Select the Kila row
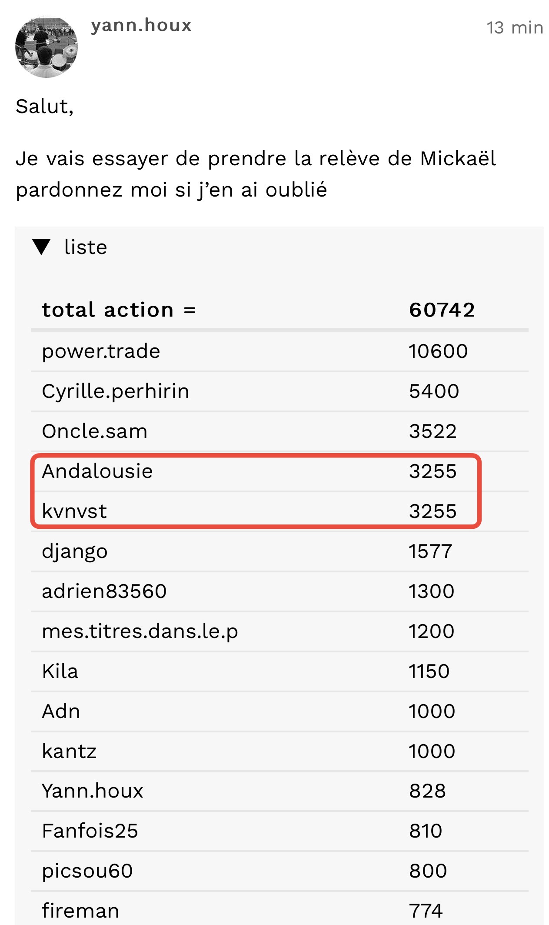This screenshot has height=925, width=549. tap(279, 671)
